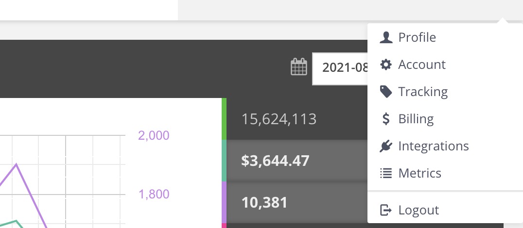Click the Account gear icon

point(386,65)
